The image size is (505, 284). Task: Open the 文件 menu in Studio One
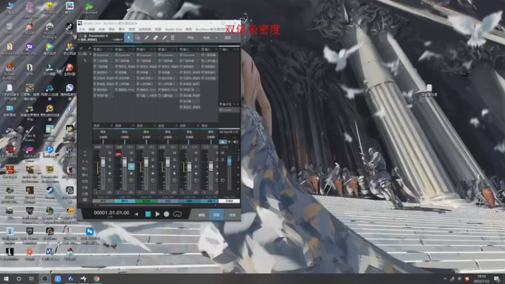(82, 29)
